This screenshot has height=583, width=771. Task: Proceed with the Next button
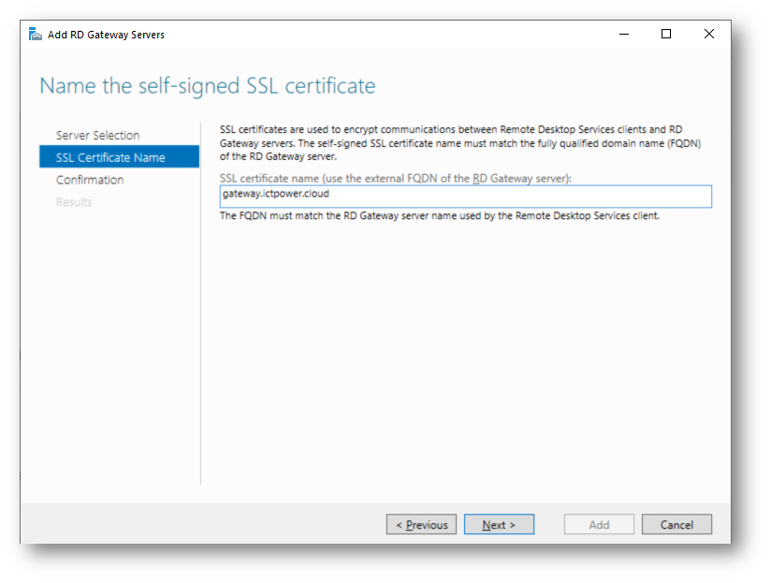[499, 525]
